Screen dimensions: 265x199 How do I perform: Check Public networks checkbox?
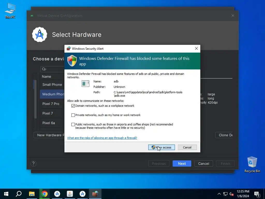pyautogui.click(x=73, y=124)
